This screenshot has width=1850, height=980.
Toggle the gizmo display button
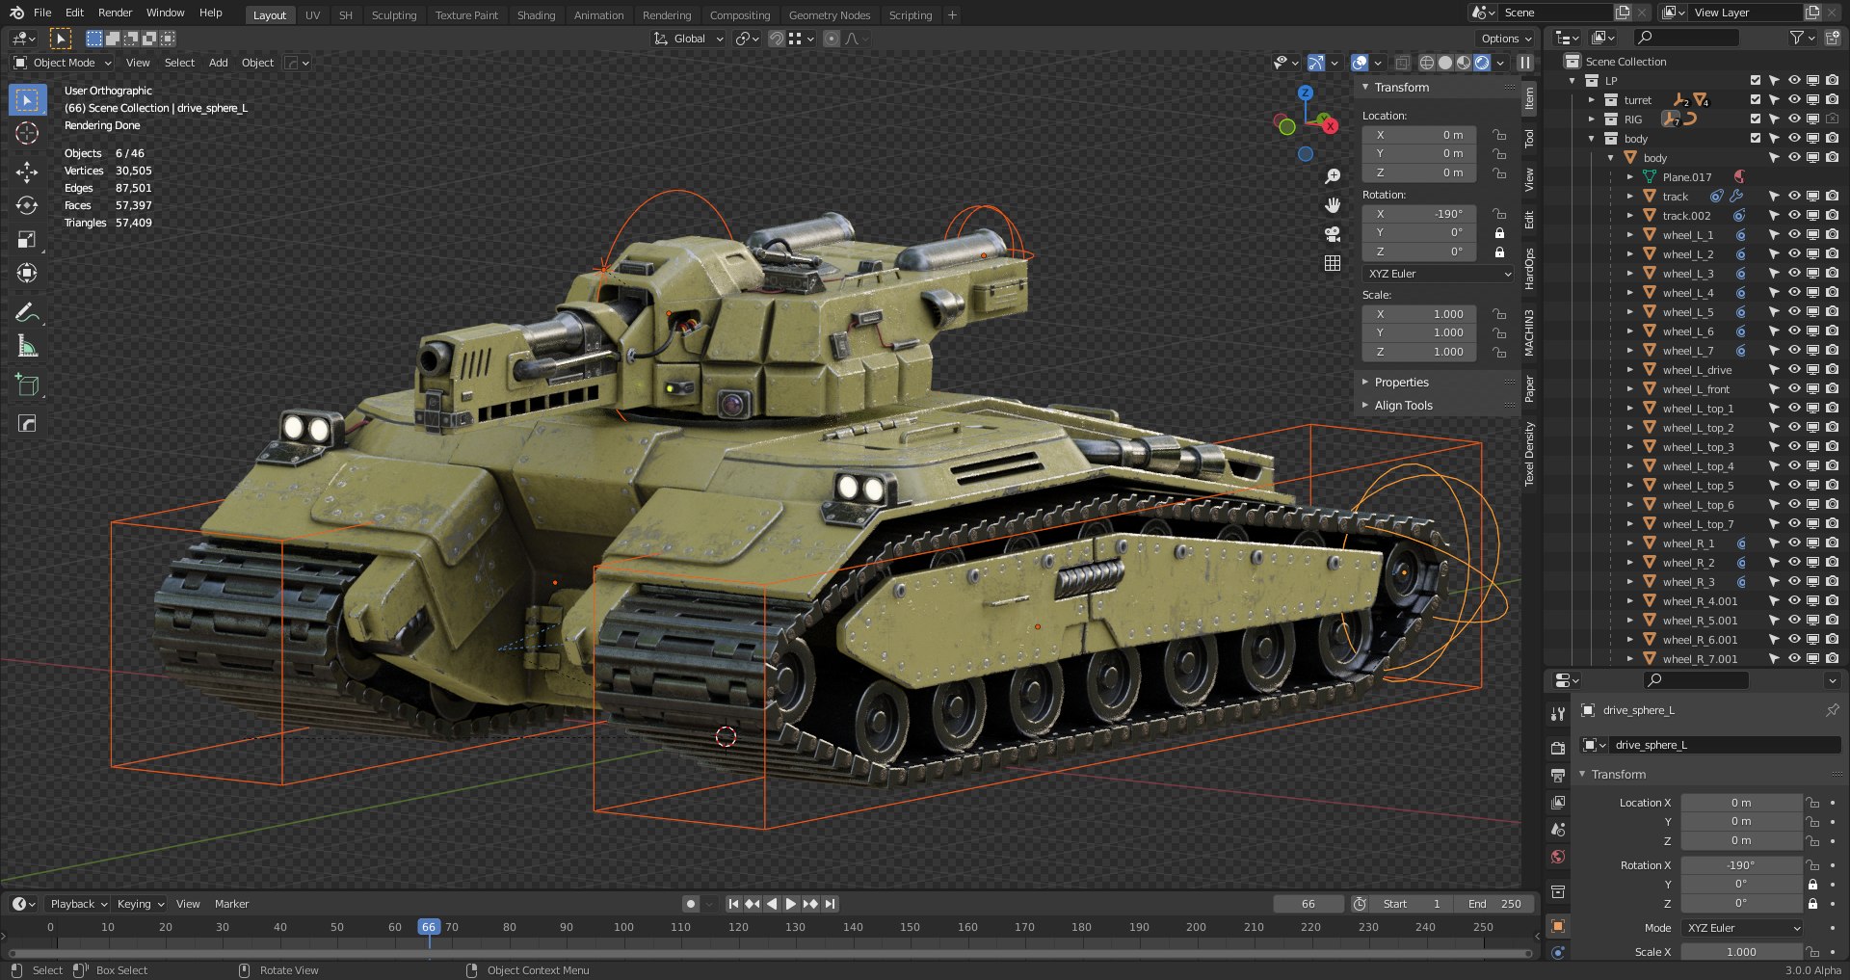[1316, 63]
